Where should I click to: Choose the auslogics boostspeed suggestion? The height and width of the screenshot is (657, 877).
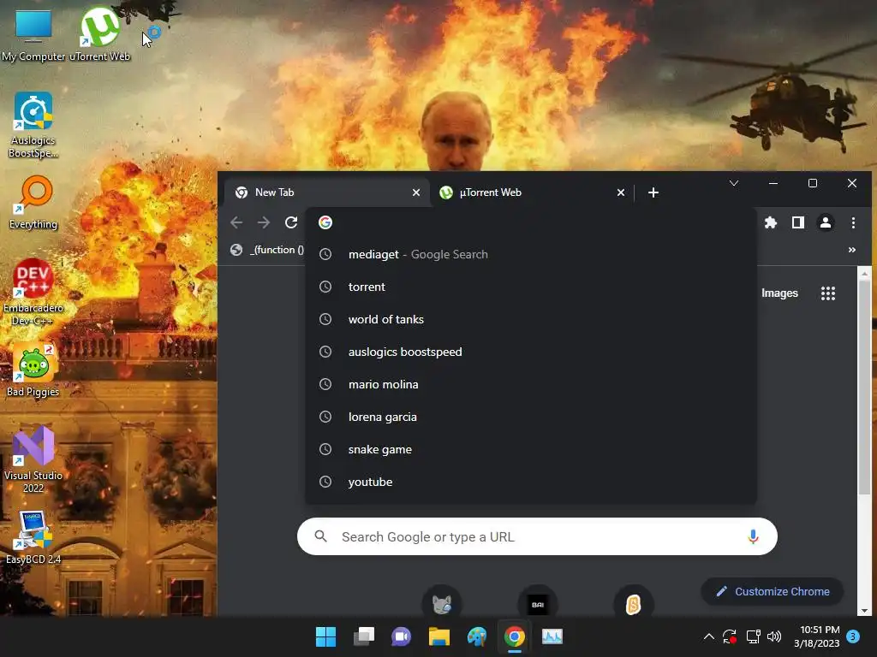pyautogui.click(x=531, y=352)
